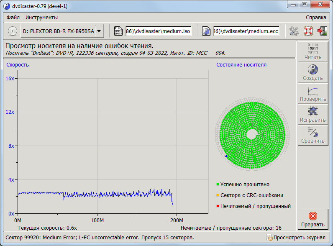Stop the scan with the Прервать button
The image size is (333, 246).
[313, 219]
